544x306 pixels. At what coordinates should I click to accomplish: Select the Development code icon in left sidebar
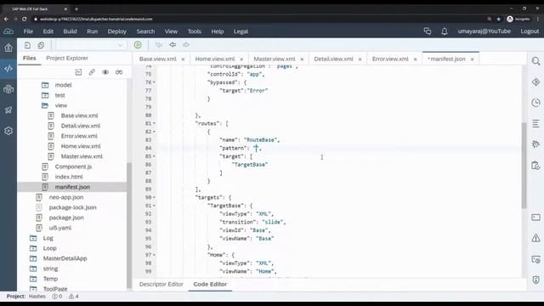pos(8,68)
